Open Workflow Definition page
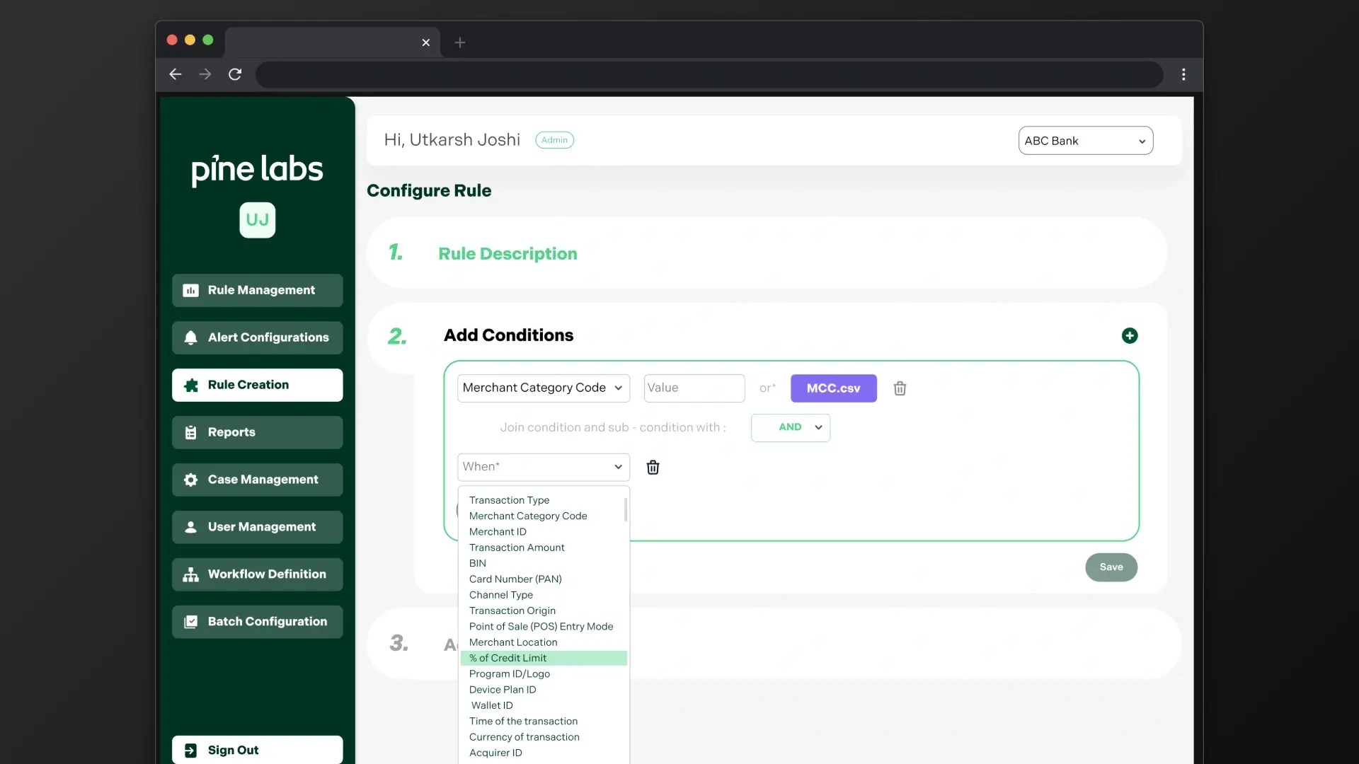The width and height of the screenshot is (1359, 764). [x=258, y=574]
